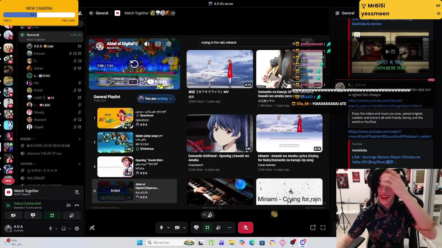
Task: Toggle camera in voice panel
Action: click(x=13, y=215)
